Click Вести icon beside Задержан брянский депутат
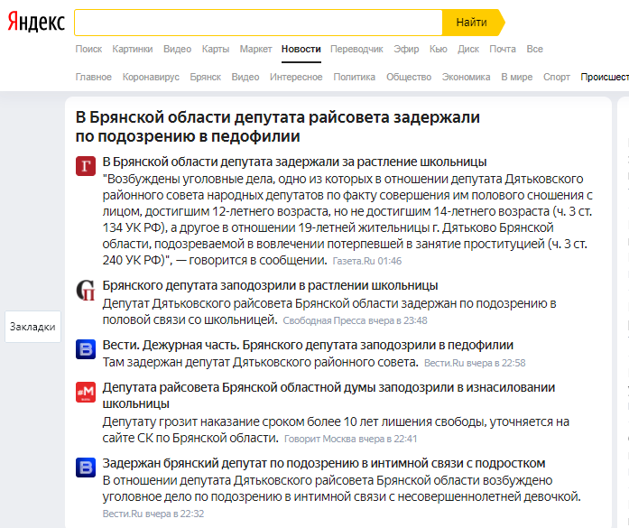 pos(86,468)
